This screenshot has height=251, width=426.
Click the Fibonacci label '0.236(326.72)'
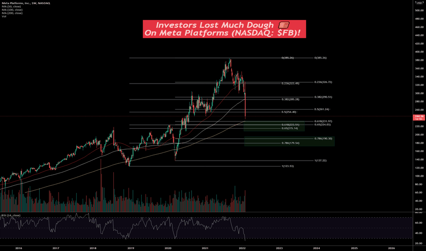click(x=323, y=82)
